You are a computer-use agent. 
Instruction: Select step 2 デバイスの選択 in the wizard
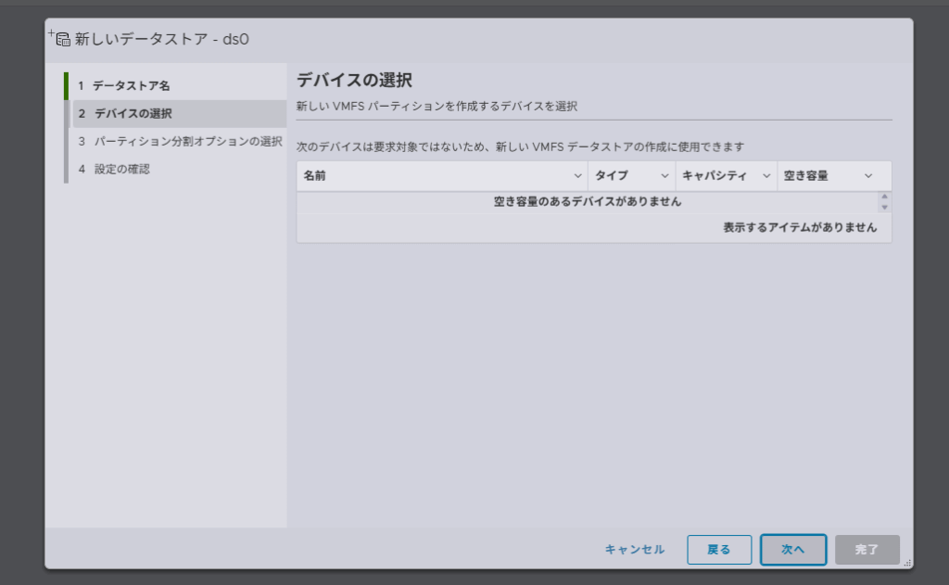tap(133, 113)
